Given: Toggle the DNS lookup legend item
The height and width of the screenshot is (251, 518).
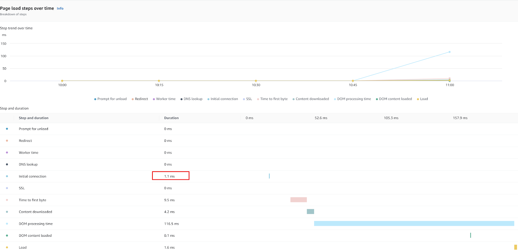Looking at the screenshot, I should pyautogui.click(x=191, y=99).
